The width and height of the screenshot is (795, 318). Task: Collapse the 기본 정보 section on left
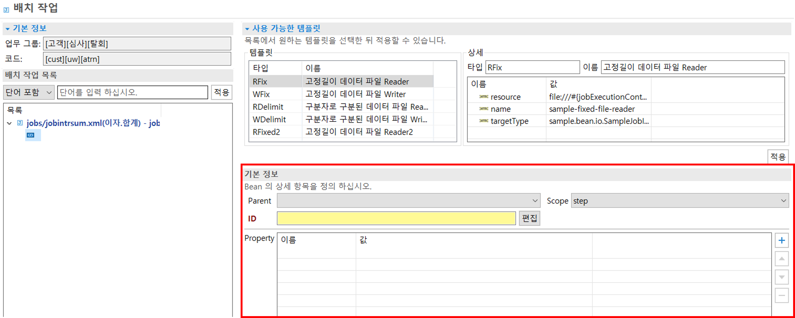8,29
